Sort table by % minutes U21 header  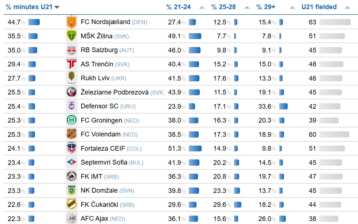tap(30, 7)
